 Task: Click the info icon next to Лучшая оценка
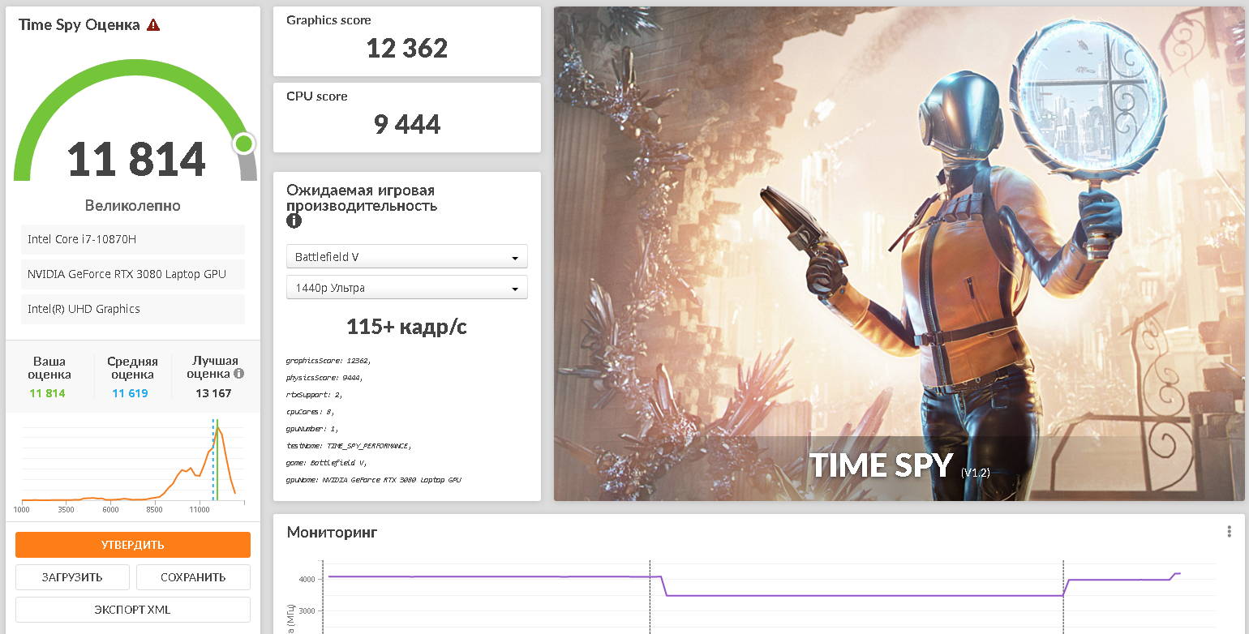[x=238, y=374]
